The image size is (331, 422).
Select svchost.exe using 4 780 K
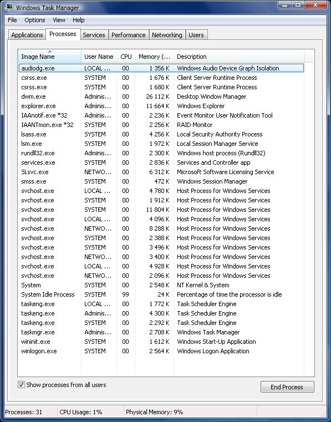pyautogui.click(x=161, y=191)
